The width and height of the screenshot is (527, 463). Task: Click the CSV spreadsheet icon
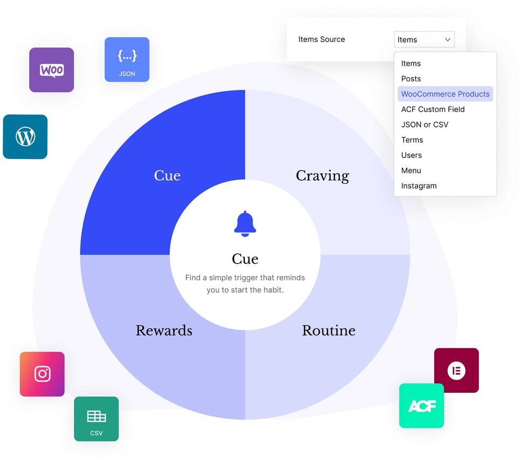click(x=96, y=419)
